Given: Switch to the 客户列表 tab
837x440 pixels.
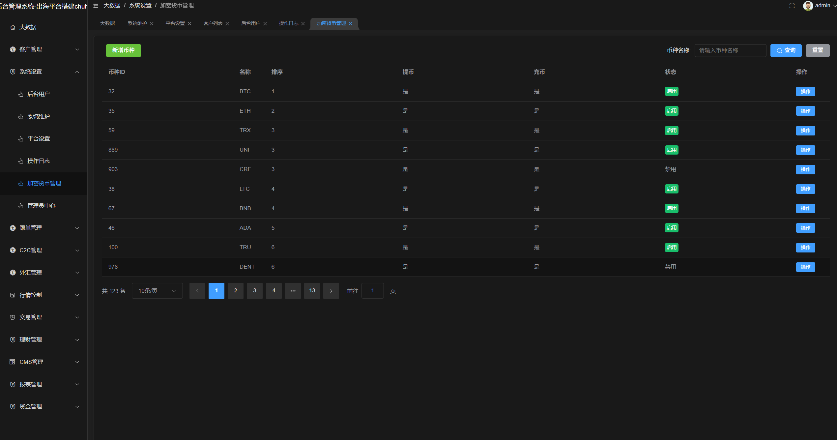Looking at the screenshot, I should click(x=213, y=23).
